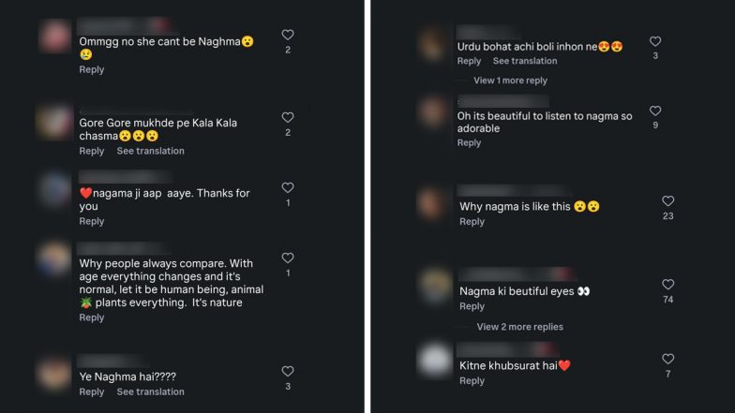Expand 'View 2 more replies' thread
The height and width of the screenshot is (413, 735).
pos(519,327)
